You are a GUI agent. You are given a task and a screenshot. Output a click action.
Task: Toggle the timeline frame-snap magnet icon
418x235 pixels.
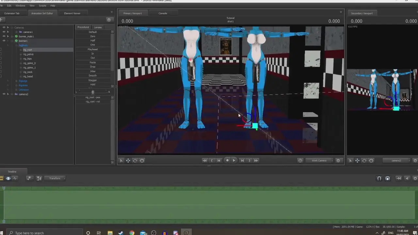(388, 179)
